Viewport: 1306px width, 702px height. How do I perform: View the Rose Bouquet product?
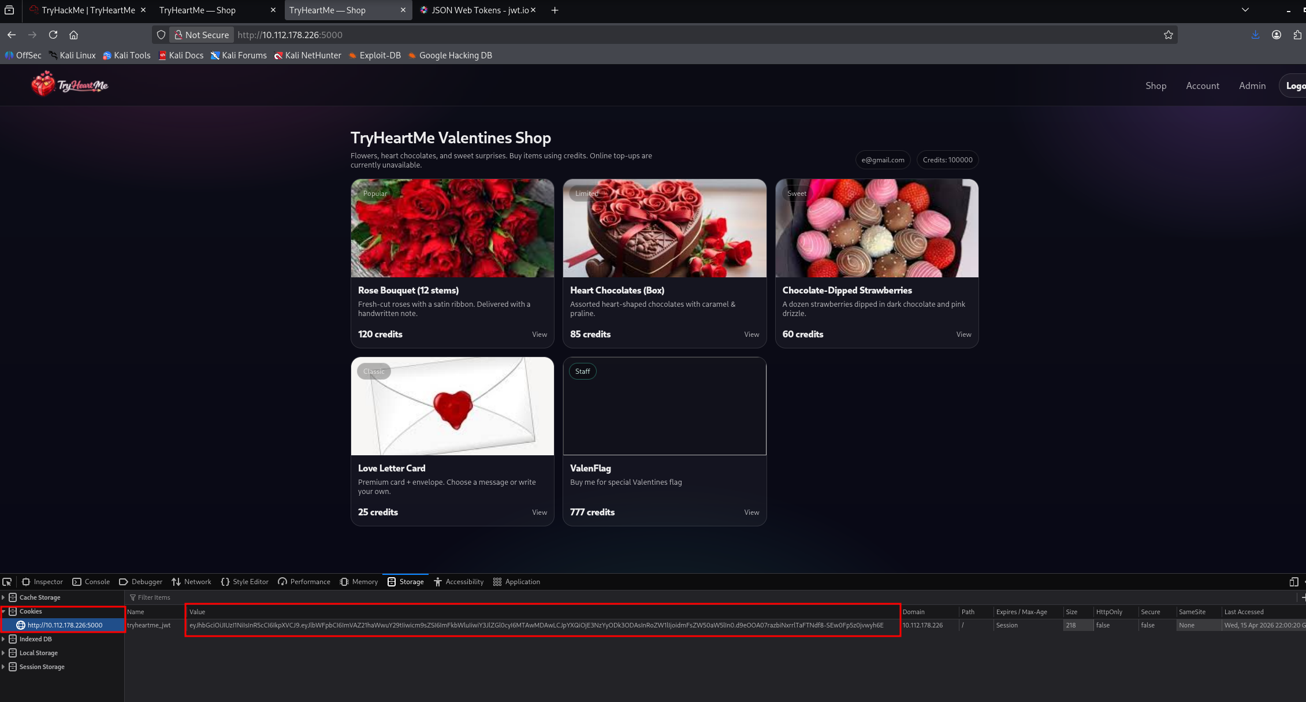(539, 335)
